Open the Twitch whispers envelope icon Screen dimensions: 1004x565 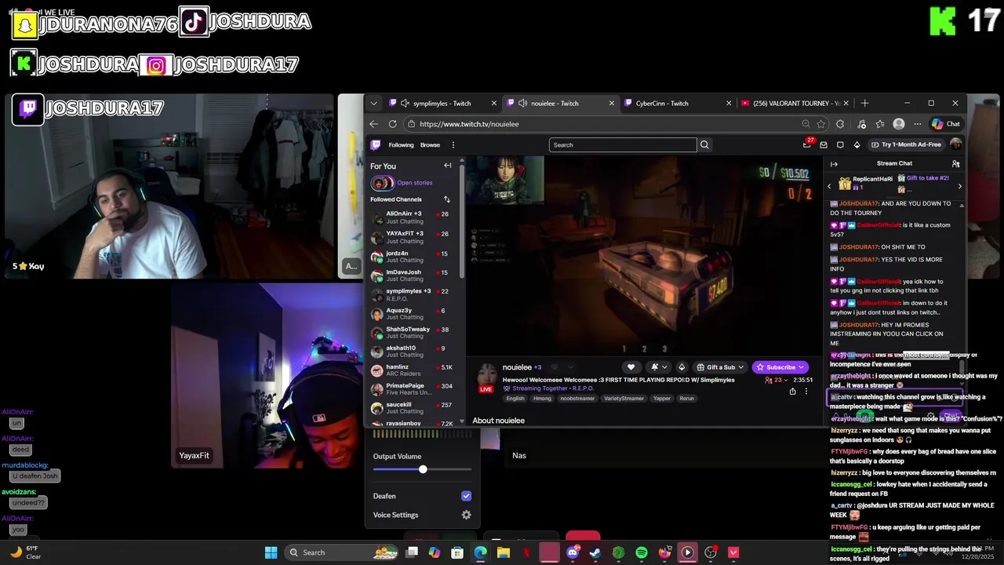pyautogui.click(x=824, y=145)
